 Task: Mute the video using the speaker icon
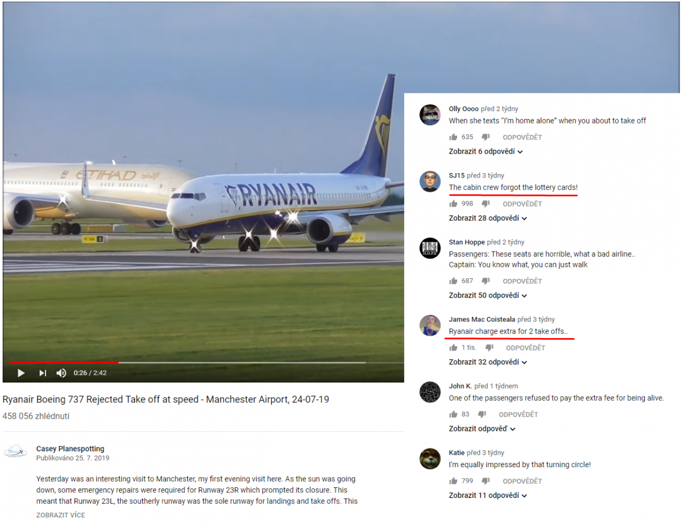click(x=61, y=373)
